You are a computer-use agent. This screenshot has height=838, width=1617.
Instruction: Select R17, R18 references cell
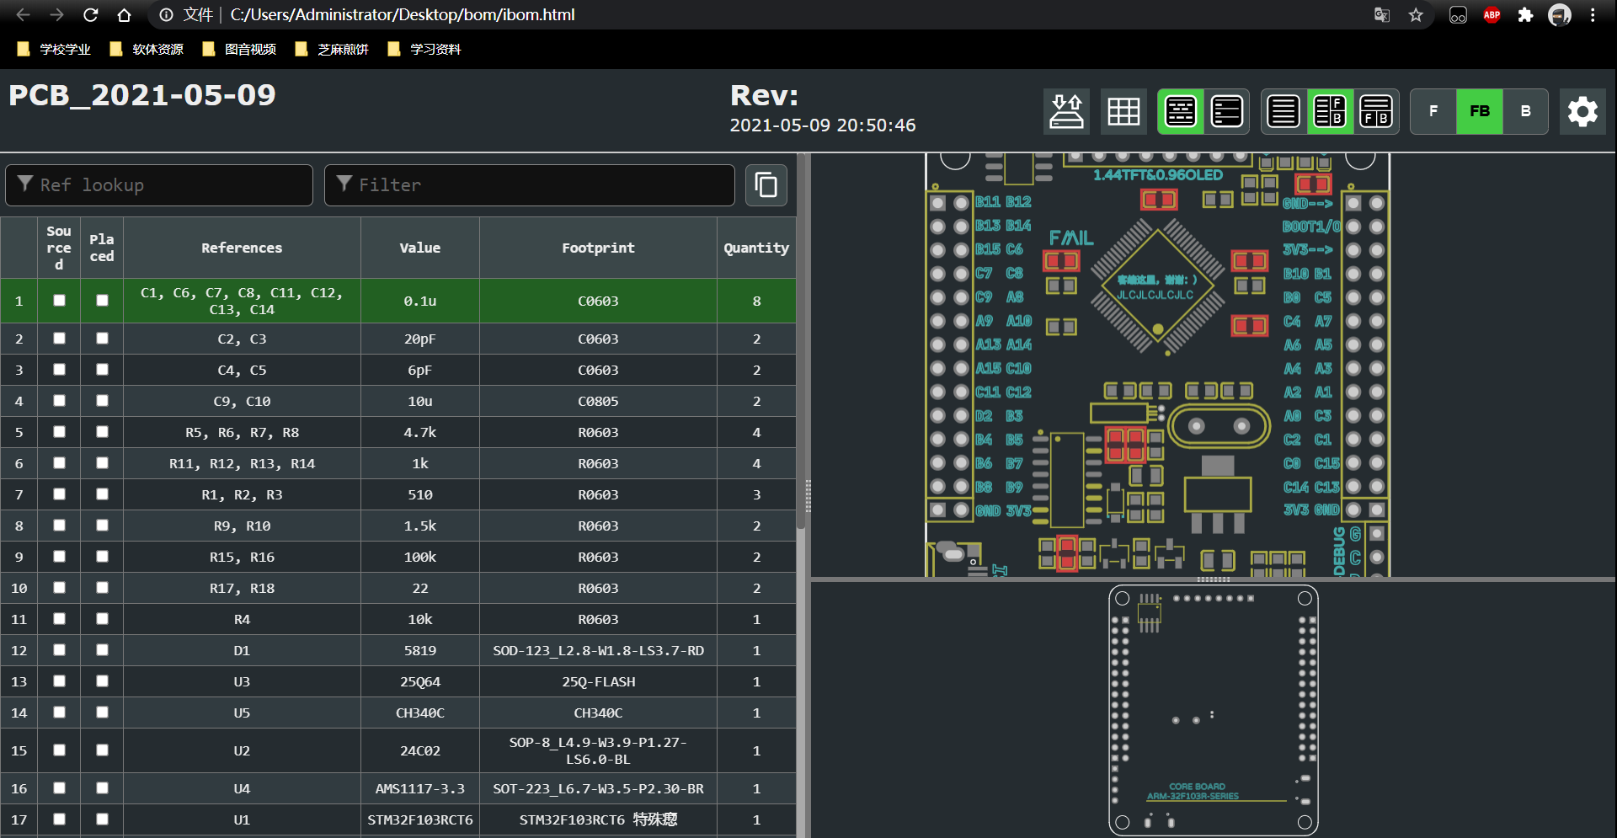(242, 588)
